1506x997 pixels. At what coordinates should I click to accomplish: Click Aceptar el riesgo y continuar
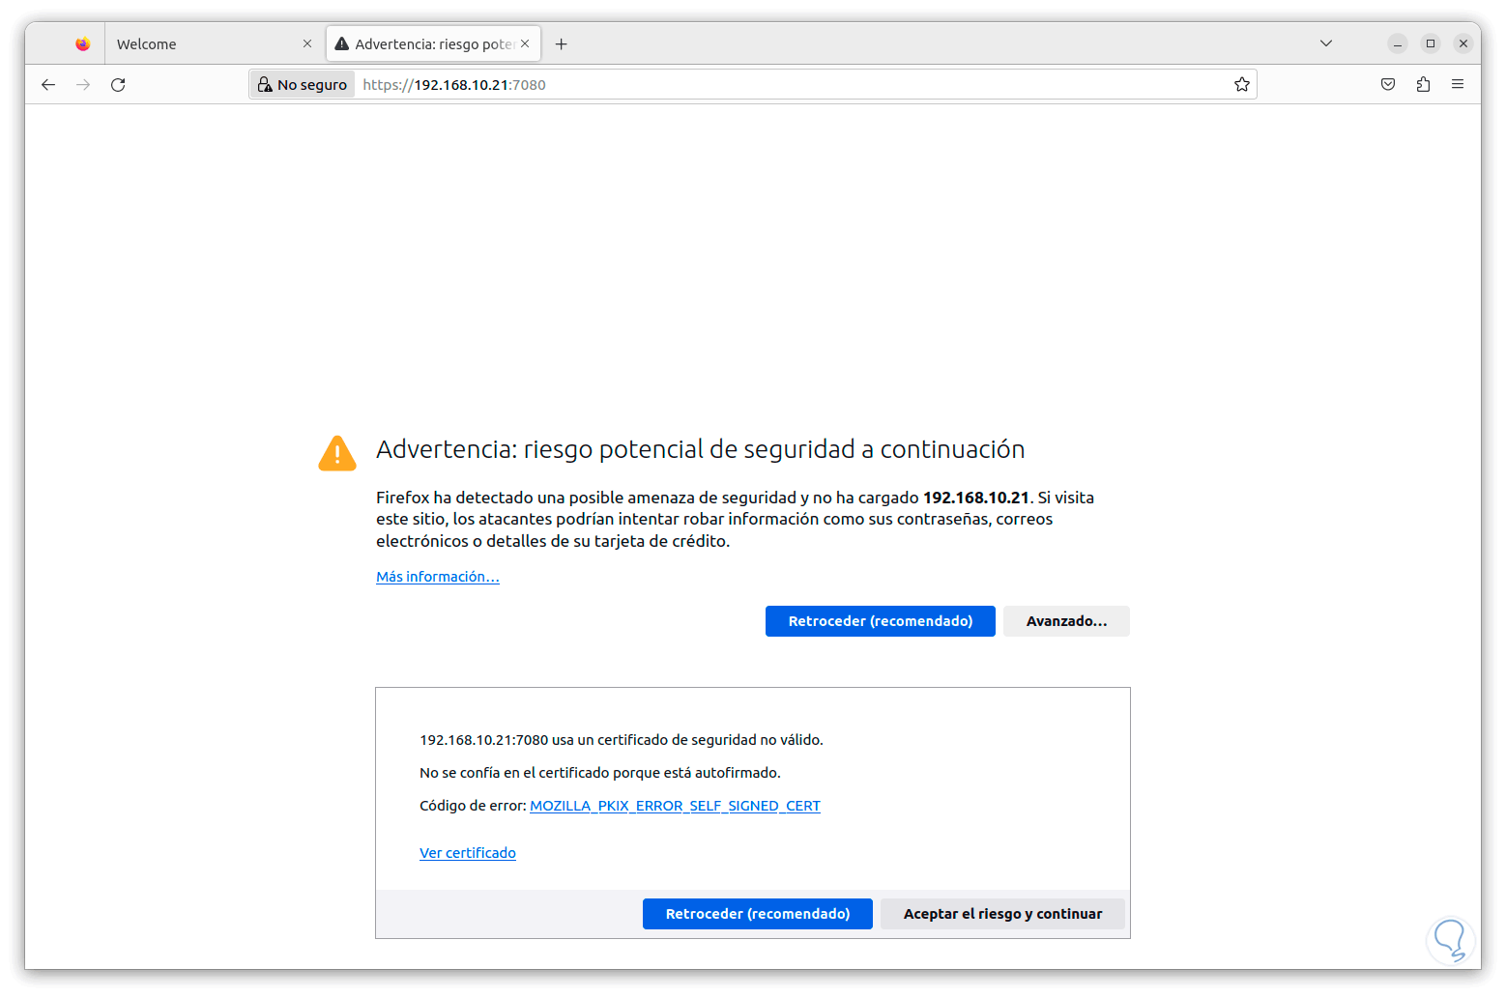point(1001,914)
